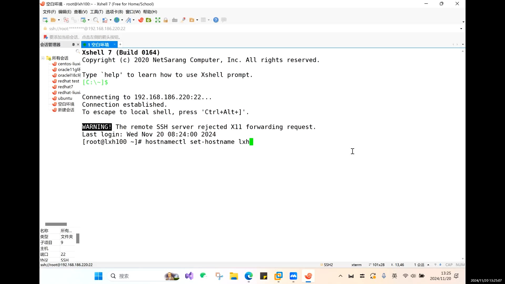Collapse the 所有会话 tree folder
Image resolution: width=505 pixels, height=284 pixels.
pos(43,58)
